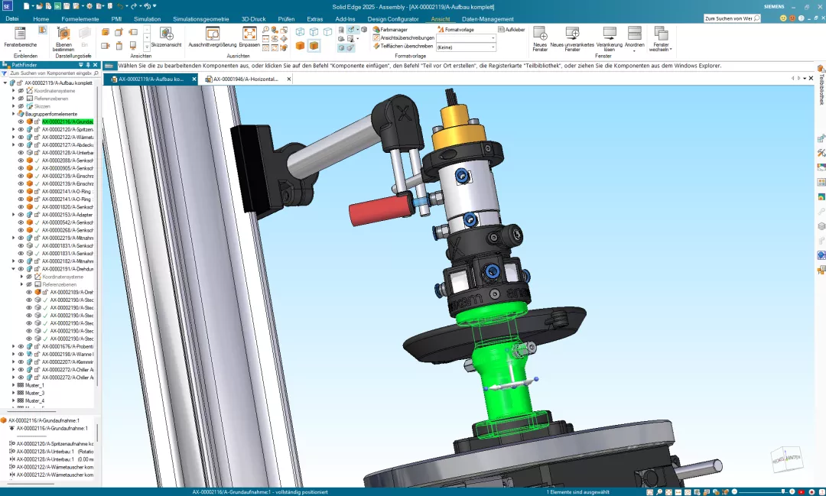826x496 pixels.
Task: Create a Neues Fenster
Action: coord(540,38)
